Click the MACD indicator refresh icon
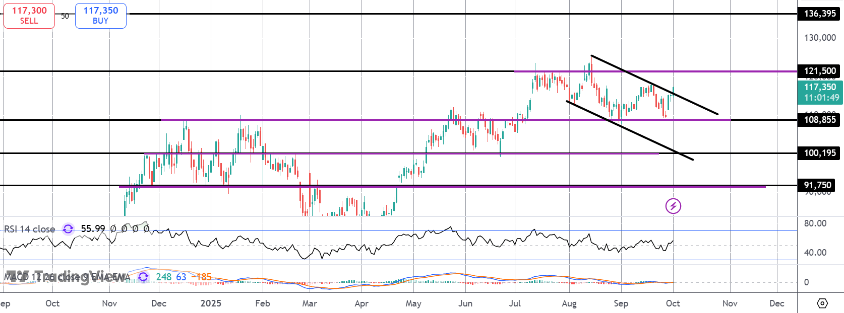This screenshot has width=844, height=313. point(143,277)
